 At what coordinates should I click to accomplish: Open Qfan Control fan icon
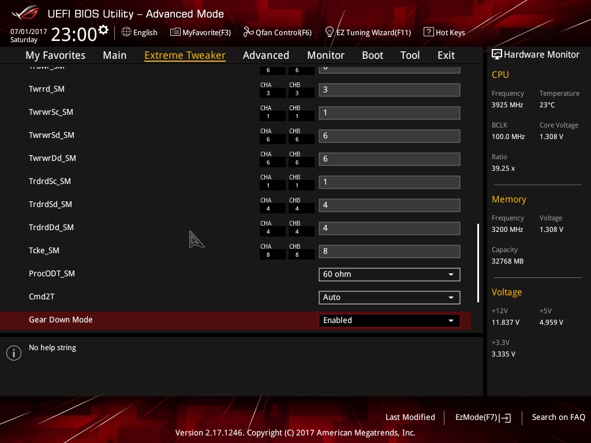click(x=248, y=32)
